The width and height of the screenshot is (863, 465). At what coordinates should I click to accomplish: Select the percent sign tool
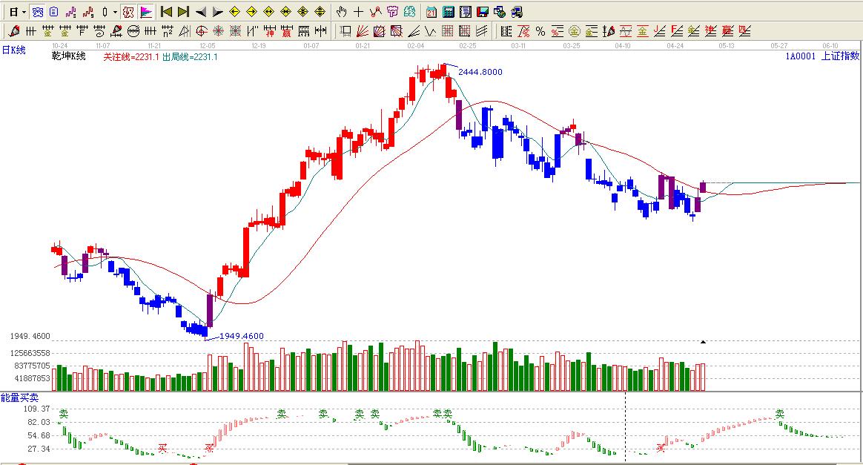540,31
